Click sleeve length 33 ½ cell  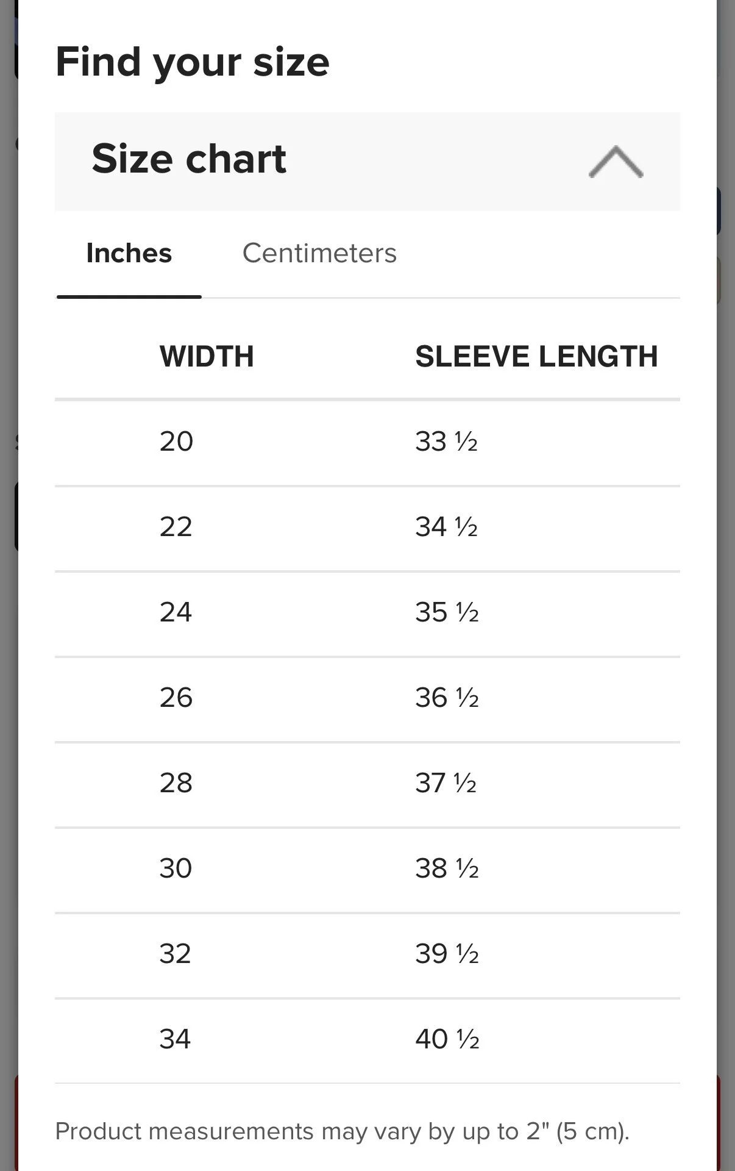pyautogui.click(x=446, y=442)
